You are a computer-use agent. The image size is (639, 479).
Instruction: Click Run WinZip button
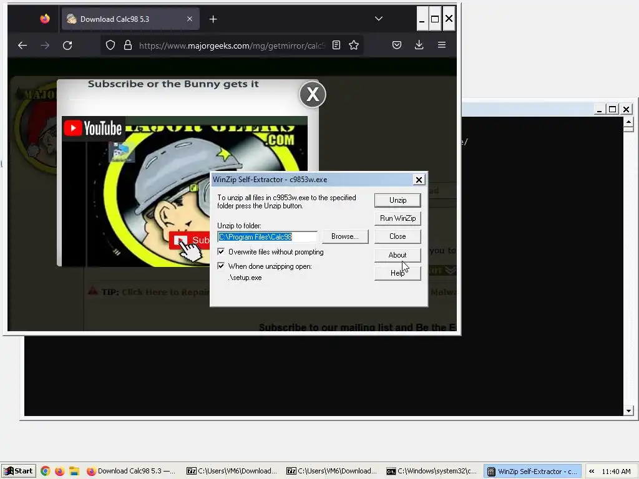click(x=398, y=218)
